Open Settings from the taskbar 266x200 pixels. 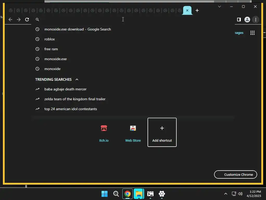pos(162,194)
